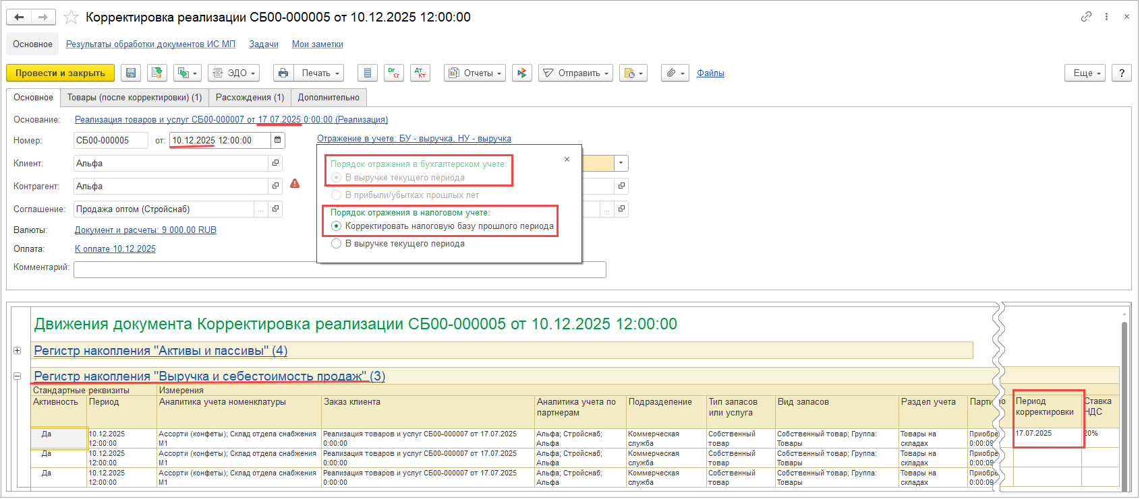Open the calendar picker in date field
Viewport: 1140px width, 499px height.
pyautogui.click(x=277, y=140)
